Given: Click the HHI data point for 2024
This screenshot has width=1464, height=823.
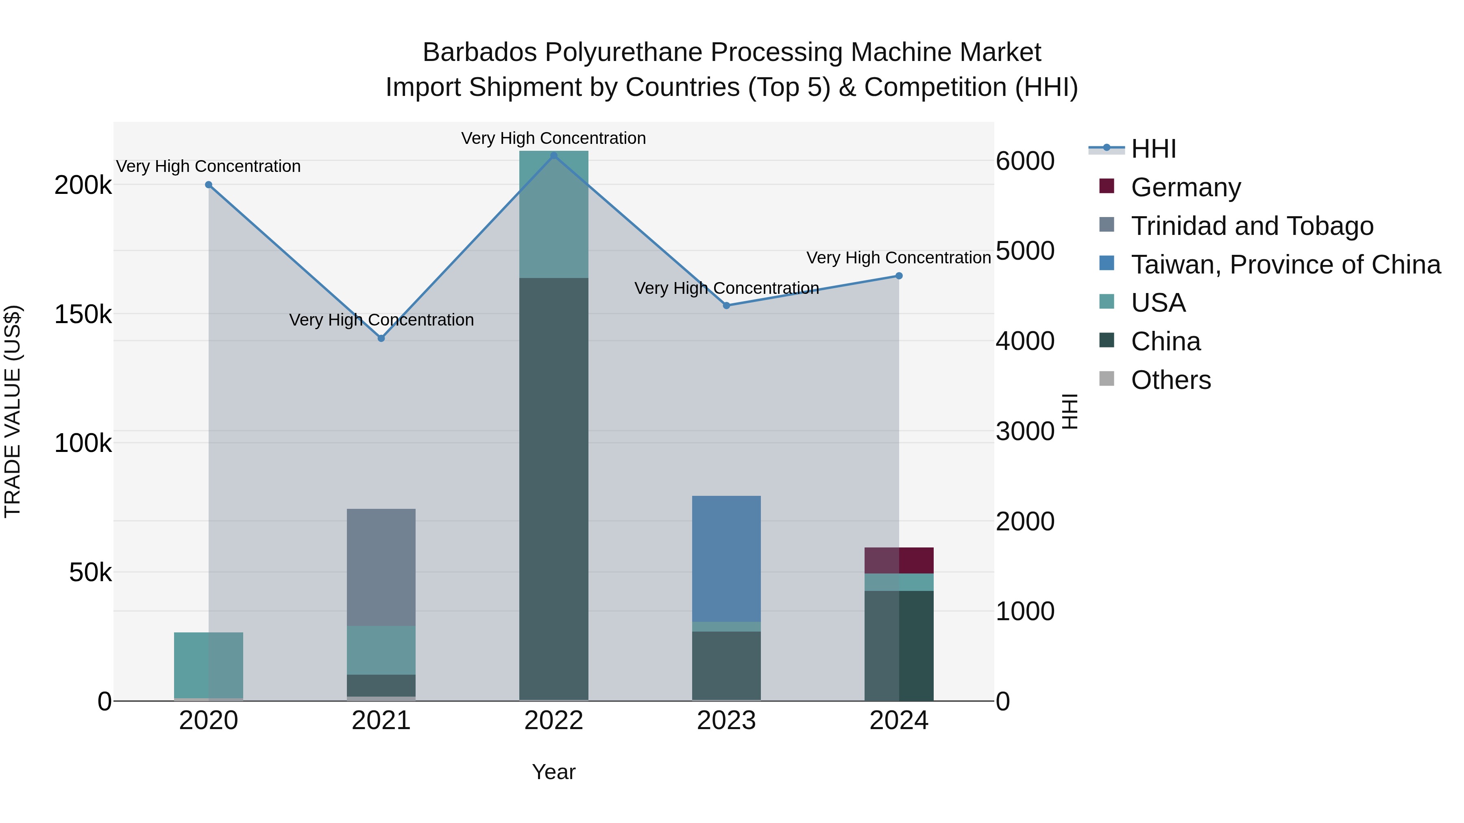Looking at the screenshot, I should (899, 276).
